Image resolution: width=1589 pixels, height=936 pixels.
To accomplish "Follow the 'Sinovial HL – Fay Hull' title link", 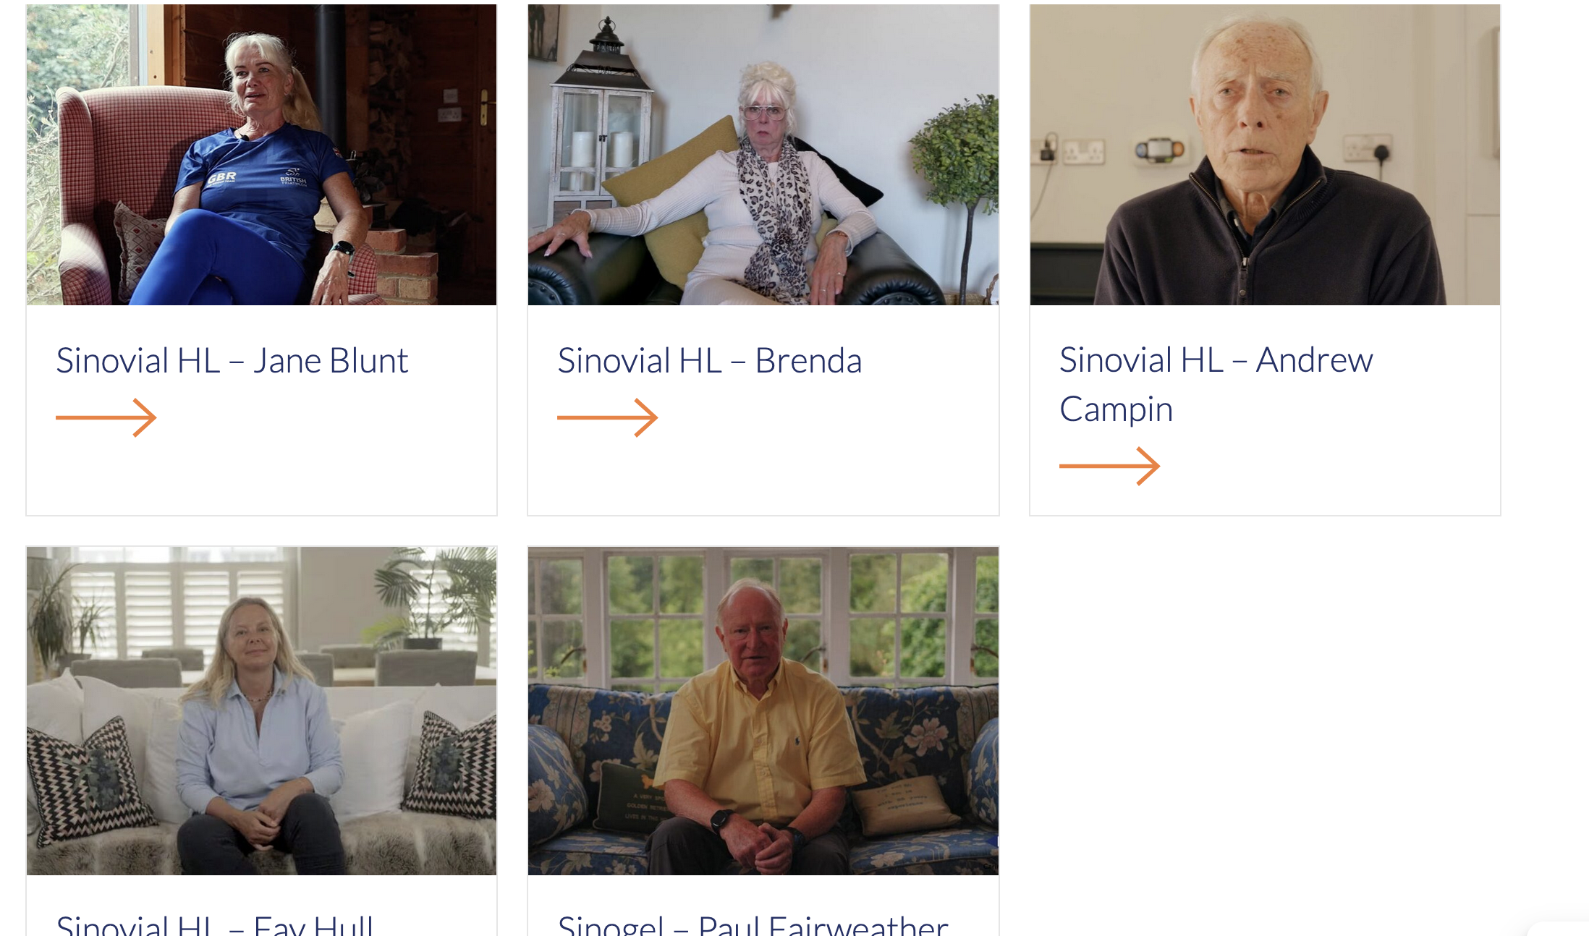I will (215, 924).
